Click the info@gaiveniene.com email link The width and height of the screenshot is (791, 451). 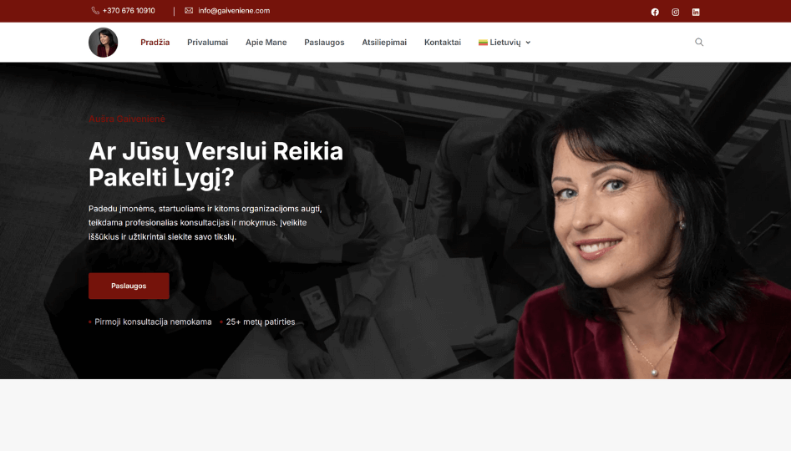click(234, 11)
